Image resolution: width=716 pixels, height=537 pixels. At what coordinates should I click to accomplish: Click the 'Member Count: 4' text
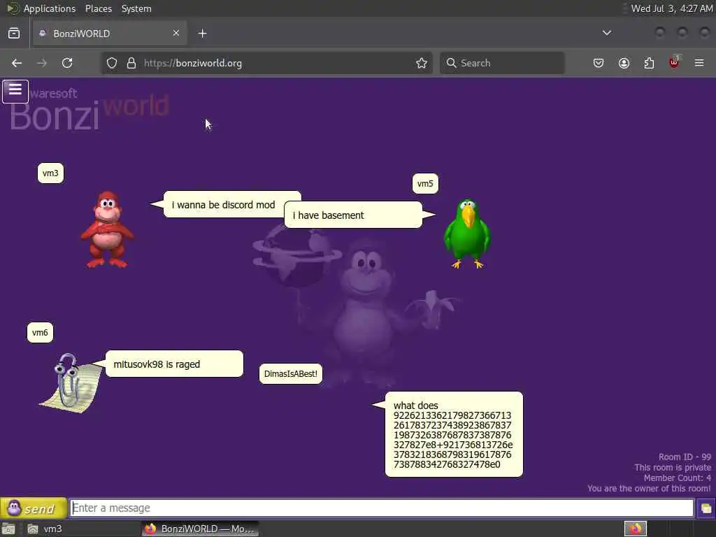pos(677,478)
